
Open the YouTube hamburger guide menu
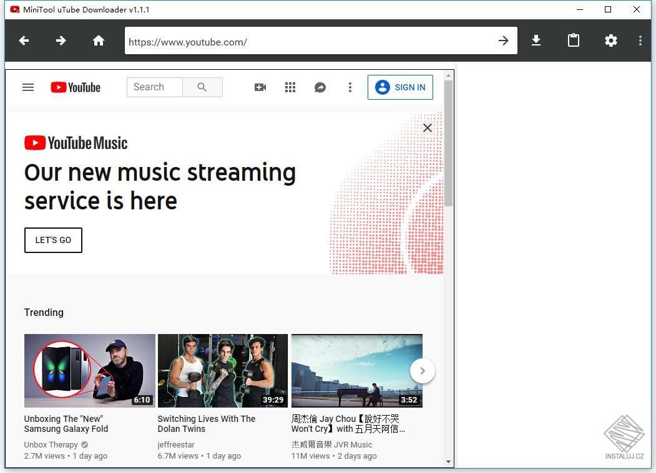[x=28, y=87]
